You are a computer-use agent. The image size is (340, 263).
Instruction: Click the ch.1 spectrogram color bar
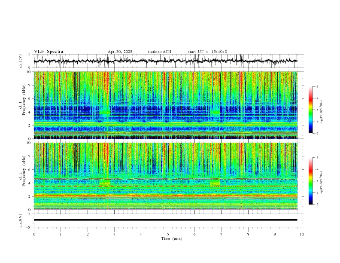click(x=310, y=110)
